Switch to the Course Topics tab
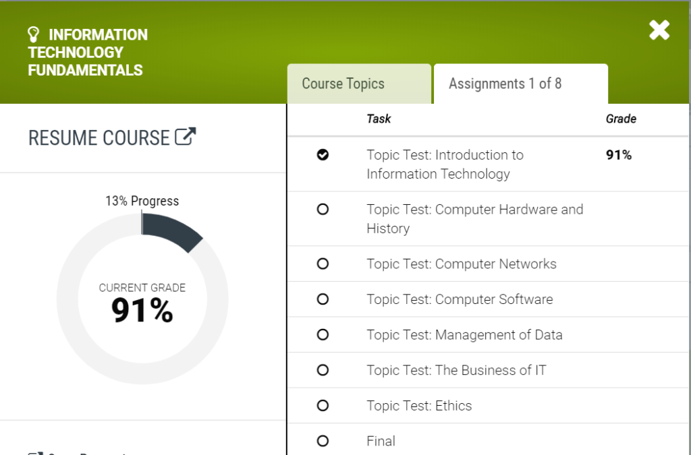The height and width of the screenshot is (455, 691). (359, 84)
